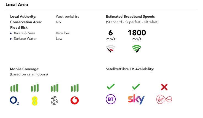This screenshot has height=118, width=203.
Task: Click the Vodafone logo
Action: [x=75, y=101]
